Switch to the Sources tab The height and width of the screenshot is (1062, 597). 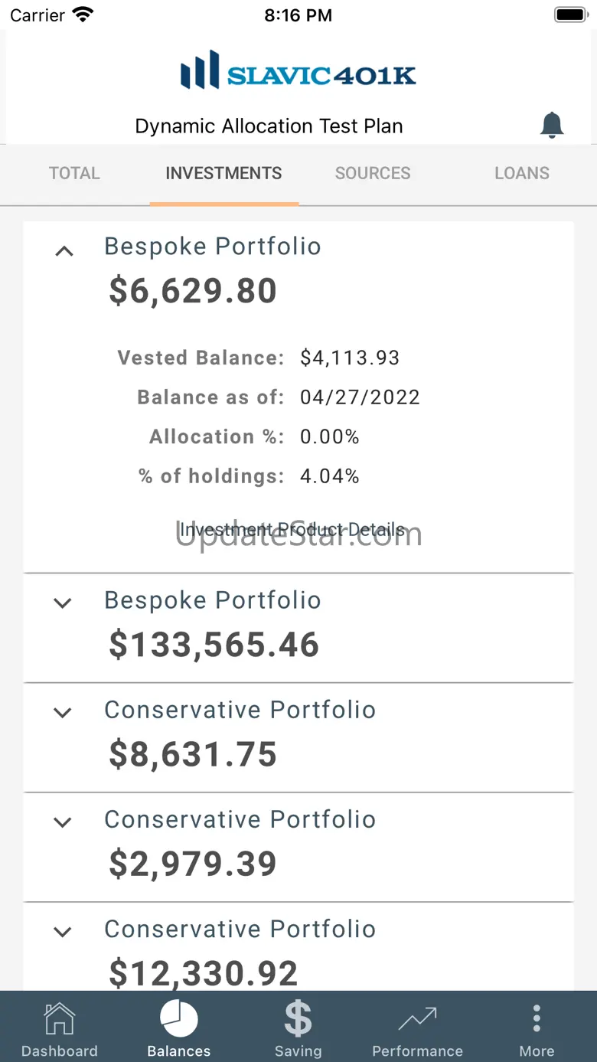pos(373,174)
